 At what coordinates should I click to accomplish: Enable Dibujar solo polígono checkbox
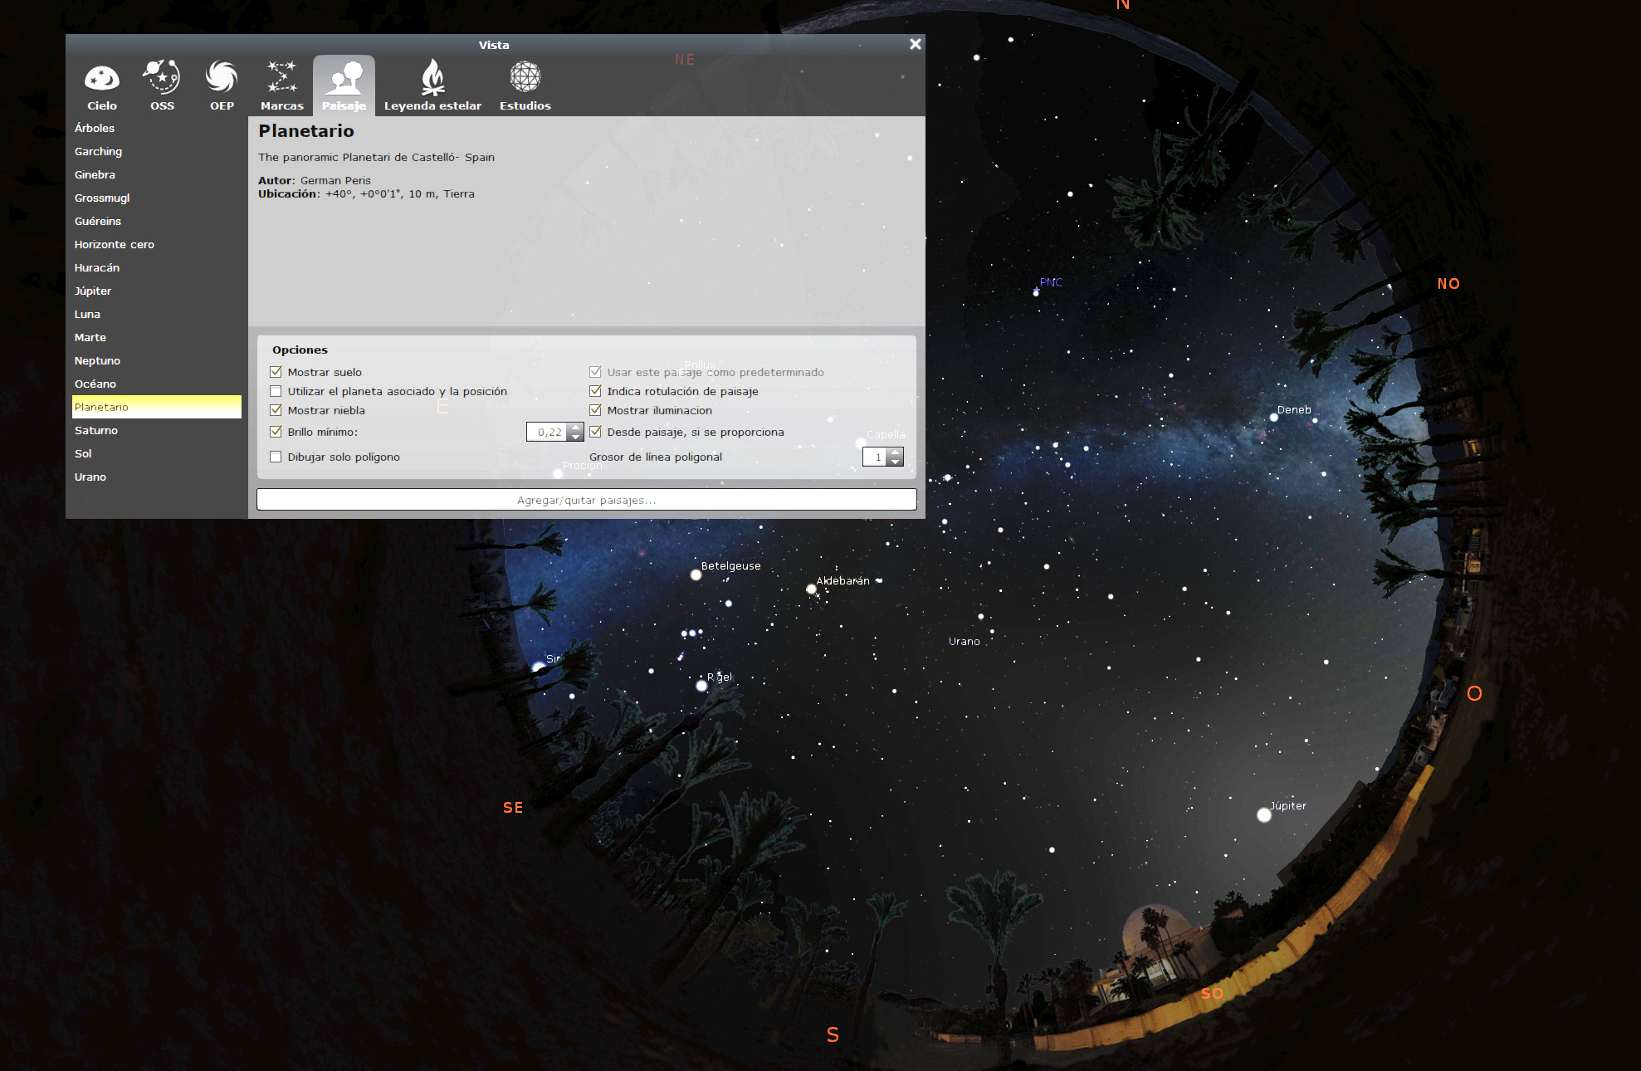tap(276, 457)
